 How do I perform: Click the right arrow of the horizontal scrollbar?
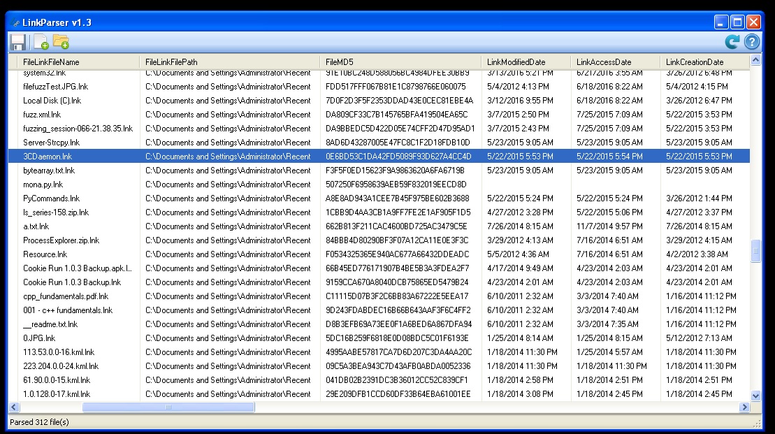tap(744, 406)
